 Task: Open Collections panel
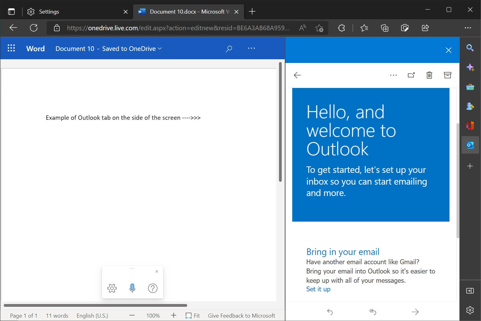coord(385,28)
